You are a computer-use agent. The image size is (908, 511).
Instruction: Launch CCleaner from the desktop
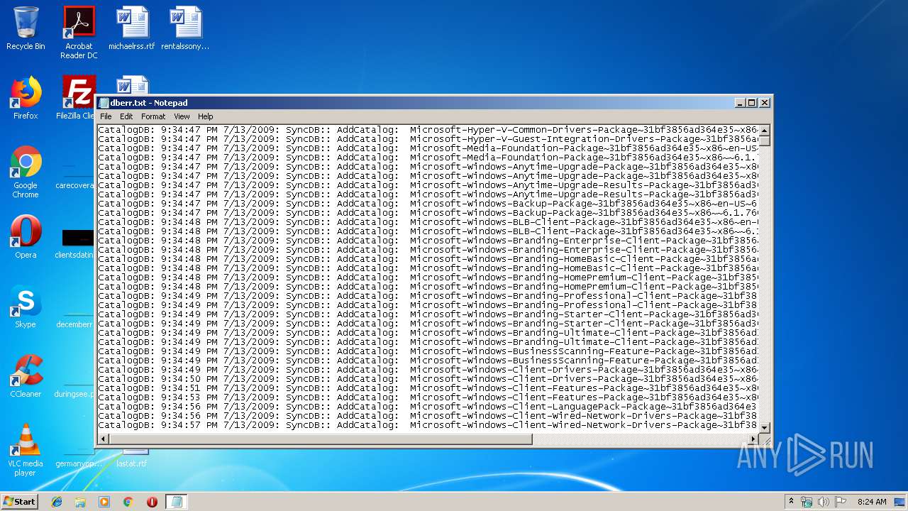26,376
